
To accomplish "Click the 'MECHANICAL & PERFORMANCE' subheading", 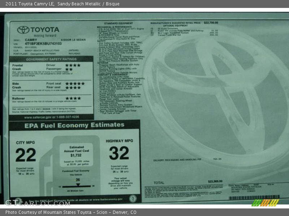I will 114,27.
